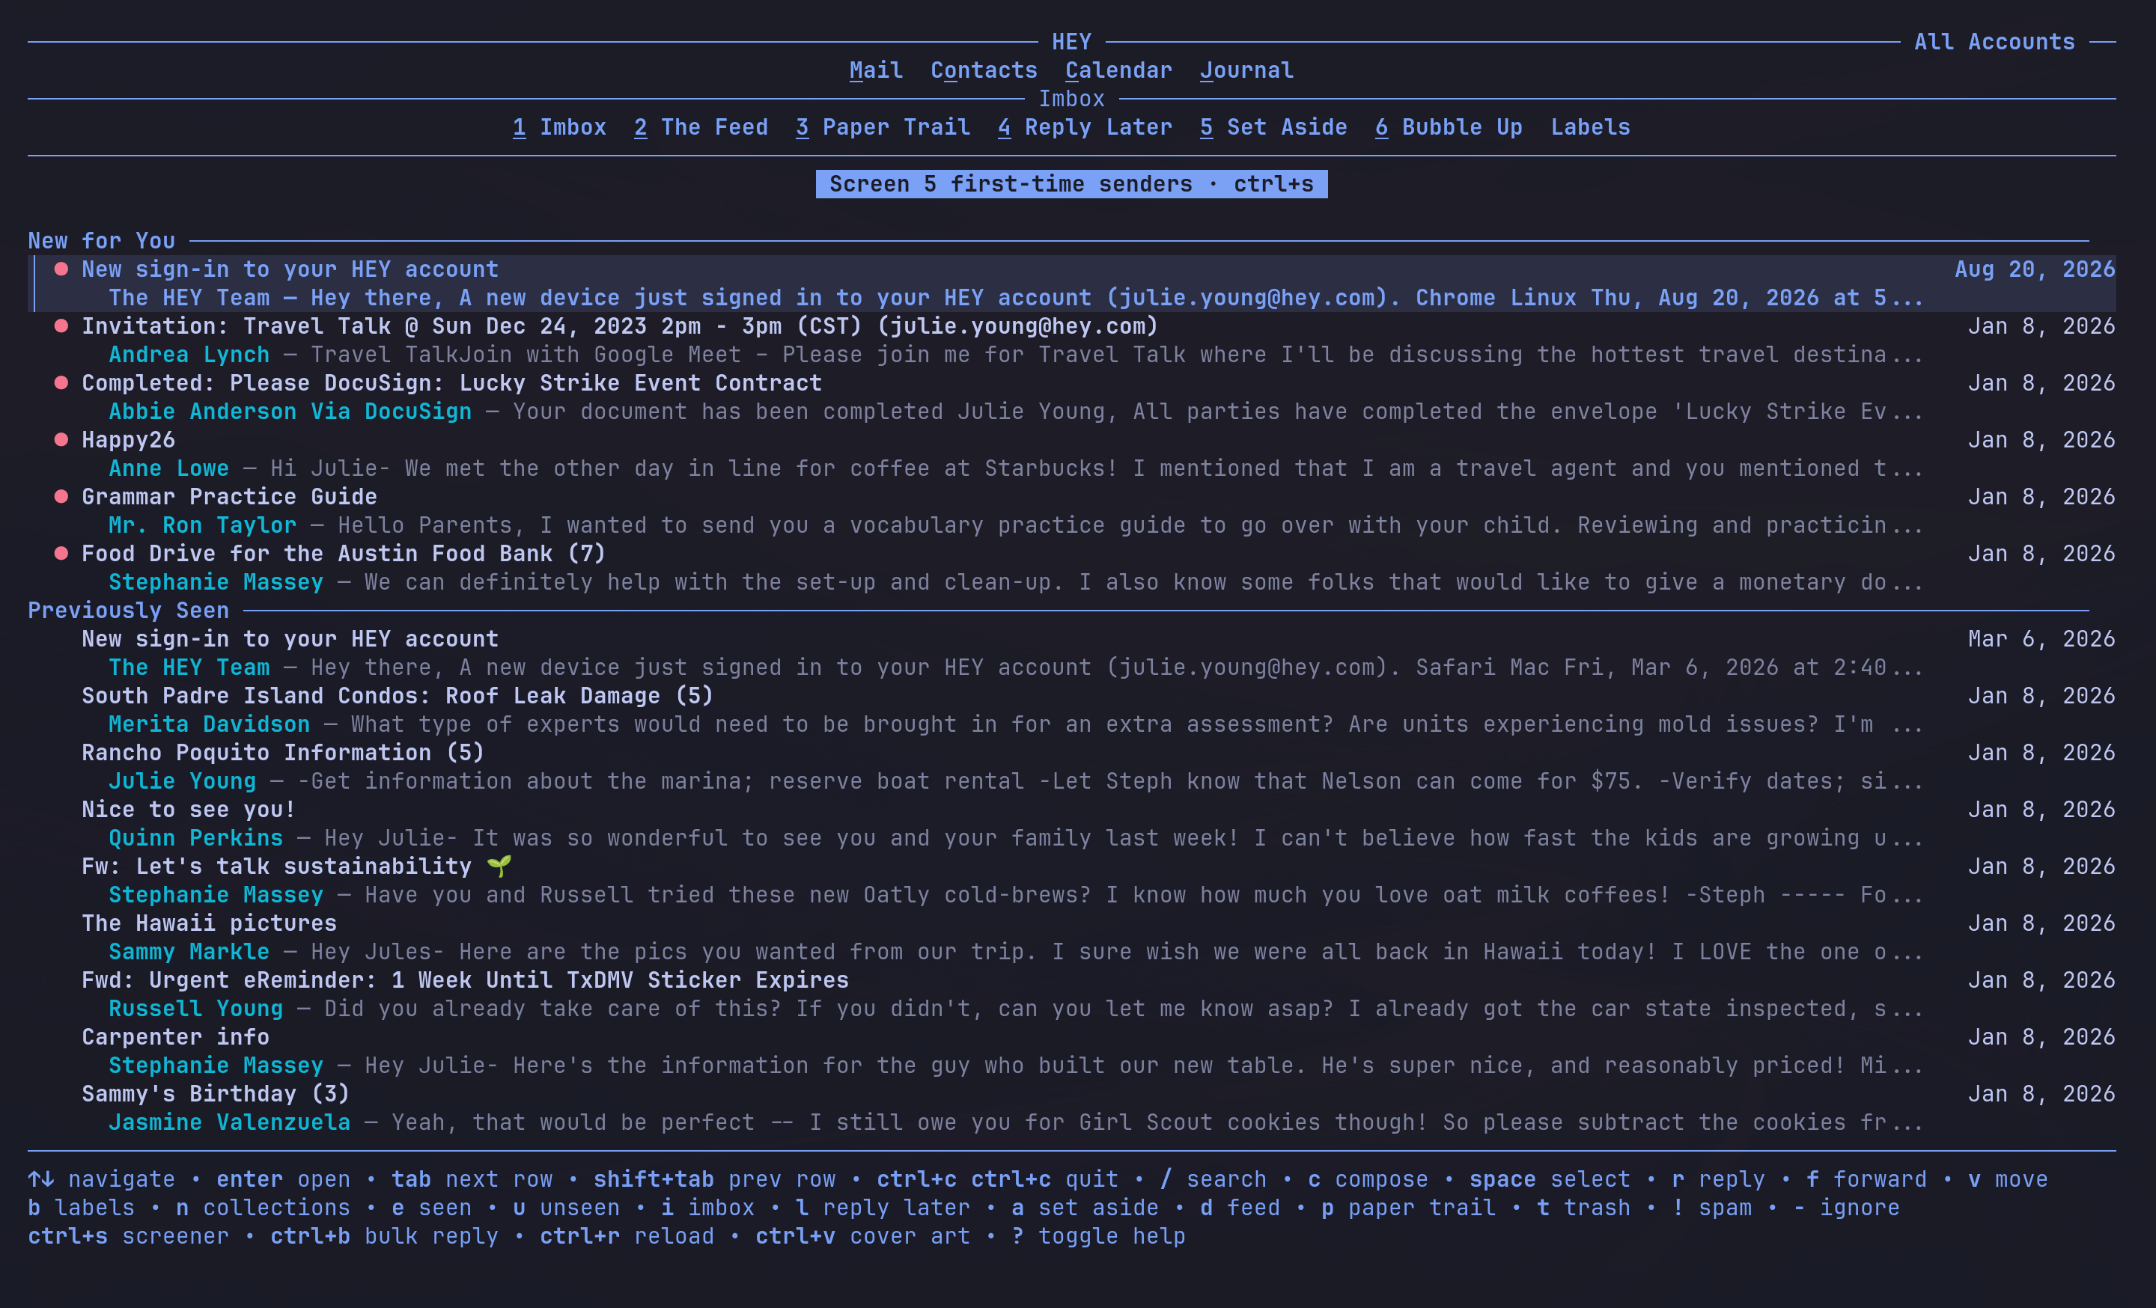
Task: Click the t trash shortcut hint
Action: [1584, 1208]
